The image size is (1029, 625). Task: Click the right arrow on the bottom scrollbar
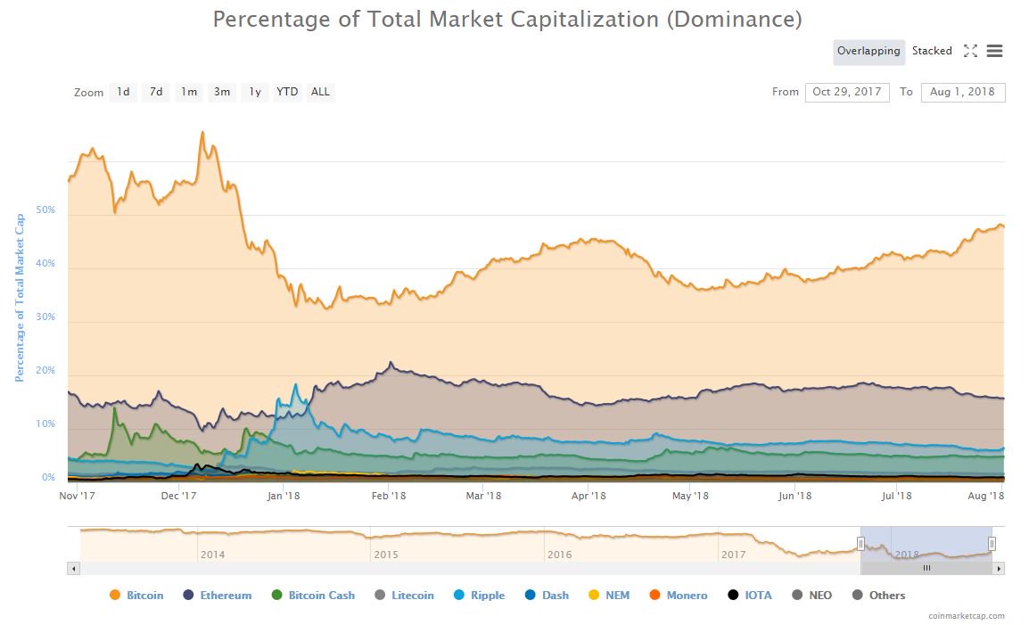click(x=999, y=568)
